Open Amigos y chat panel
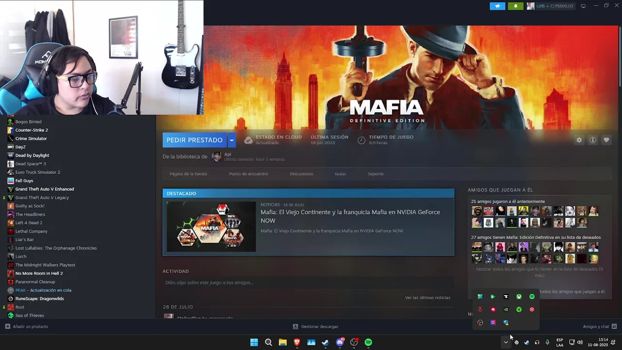 click(x=600, y=327)
